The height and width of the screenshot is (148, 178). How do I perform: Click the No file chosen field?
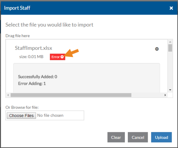[50, 115]
